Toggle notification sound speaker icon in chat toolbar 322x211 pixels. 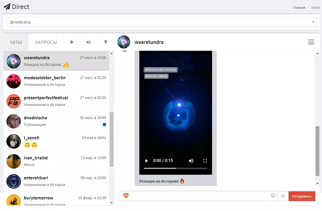click(88, 42)
